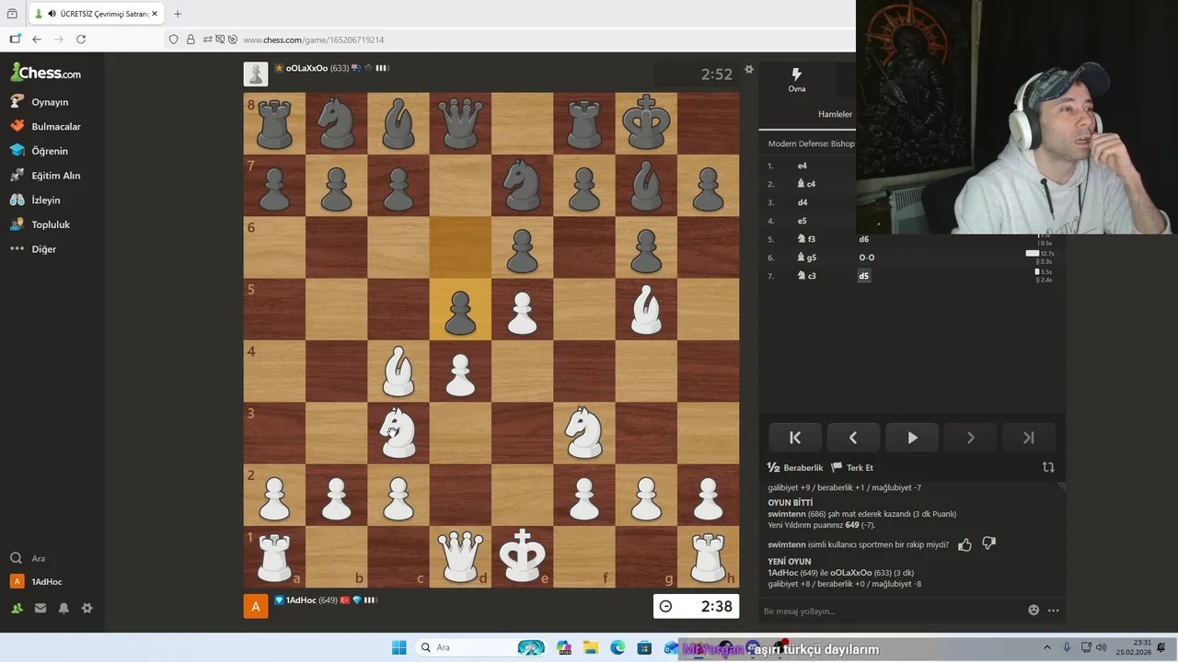This screenshot has width=1178, height=662.
Task: Go back in the browser
Action: [37, 40]
